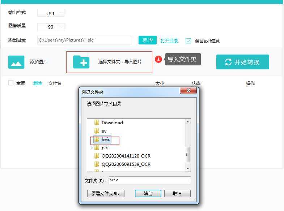
Task: Click the heic folder icon
Action: coord(97,139)
